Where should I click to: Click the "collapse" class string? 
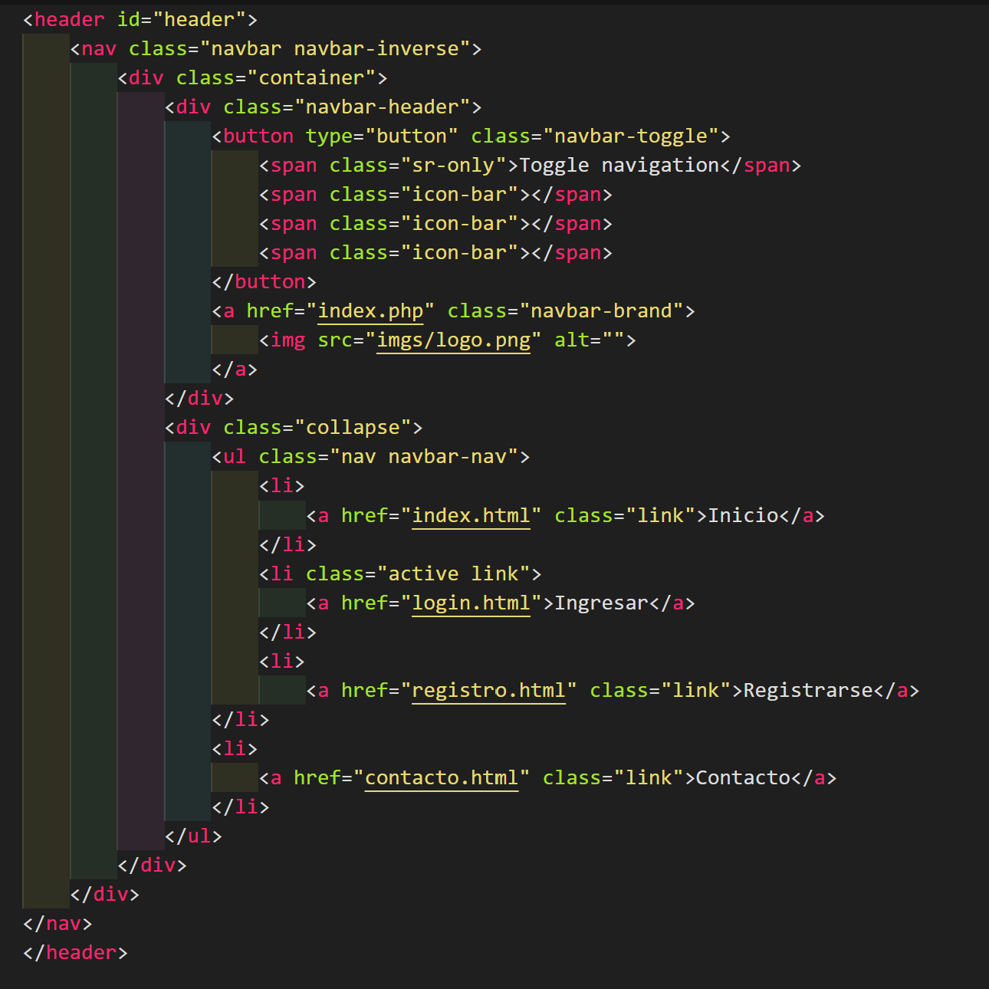pos(353,428)
